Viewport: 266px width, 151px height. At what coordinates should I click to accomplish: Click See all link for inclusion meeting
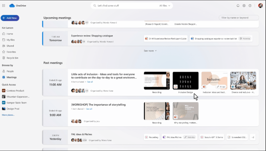coord(90,82)
